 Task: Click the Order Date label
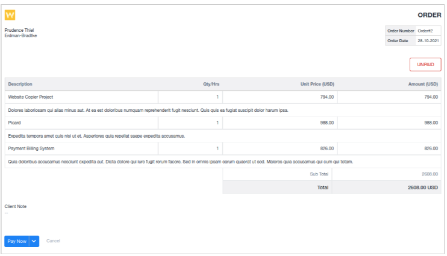(x=398, y=41)
